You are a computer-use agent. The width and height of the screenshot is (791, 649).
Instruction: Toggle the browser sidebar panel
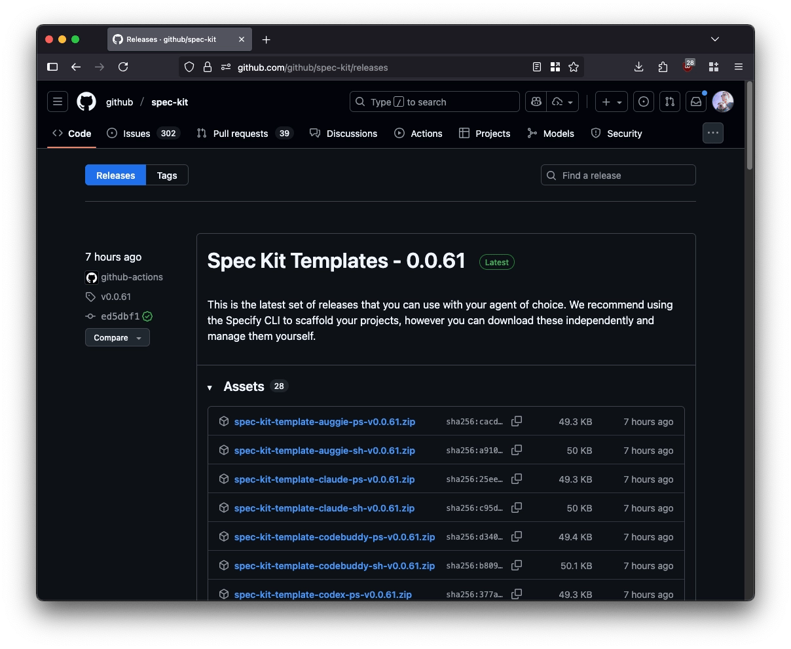[52, 67]
